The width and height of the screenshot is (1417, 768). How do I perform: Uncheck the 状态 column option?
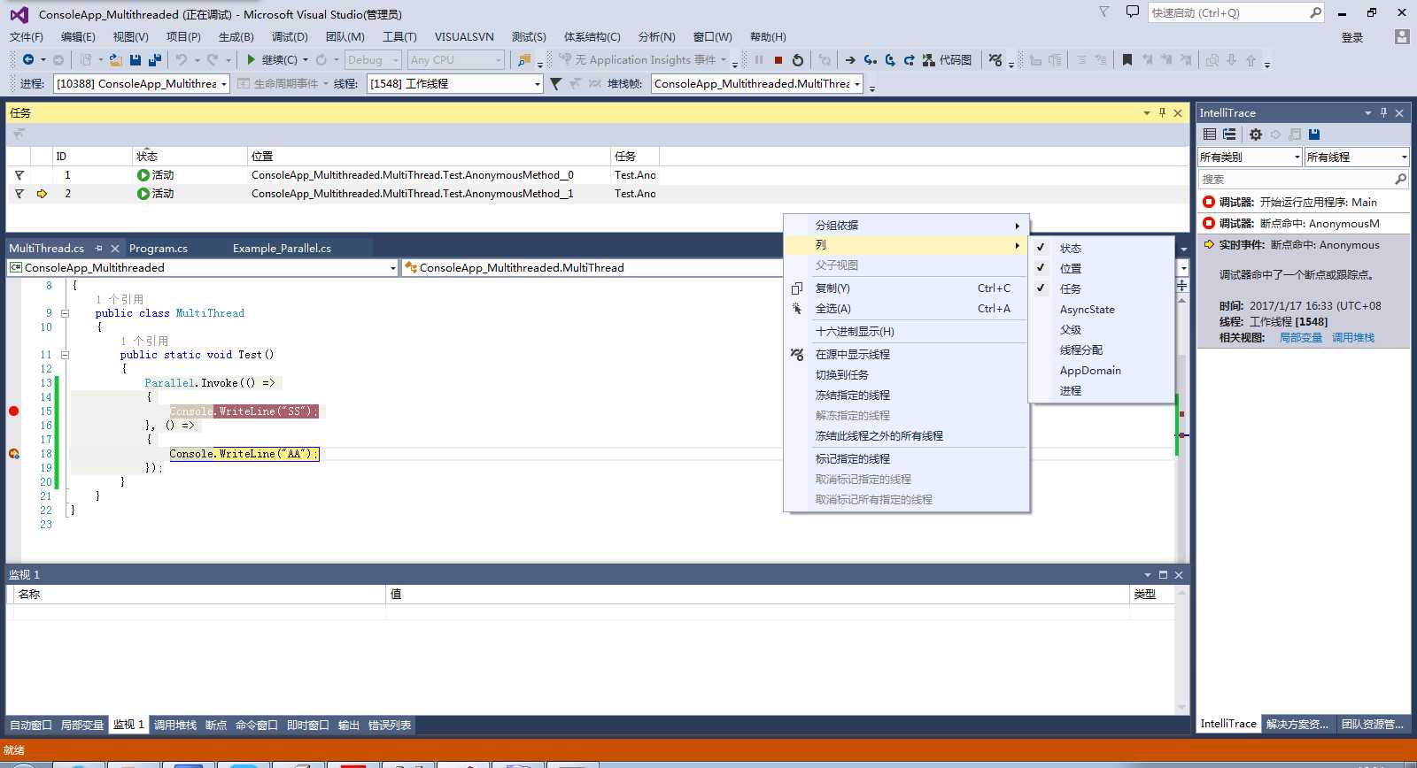point(1101,249)
